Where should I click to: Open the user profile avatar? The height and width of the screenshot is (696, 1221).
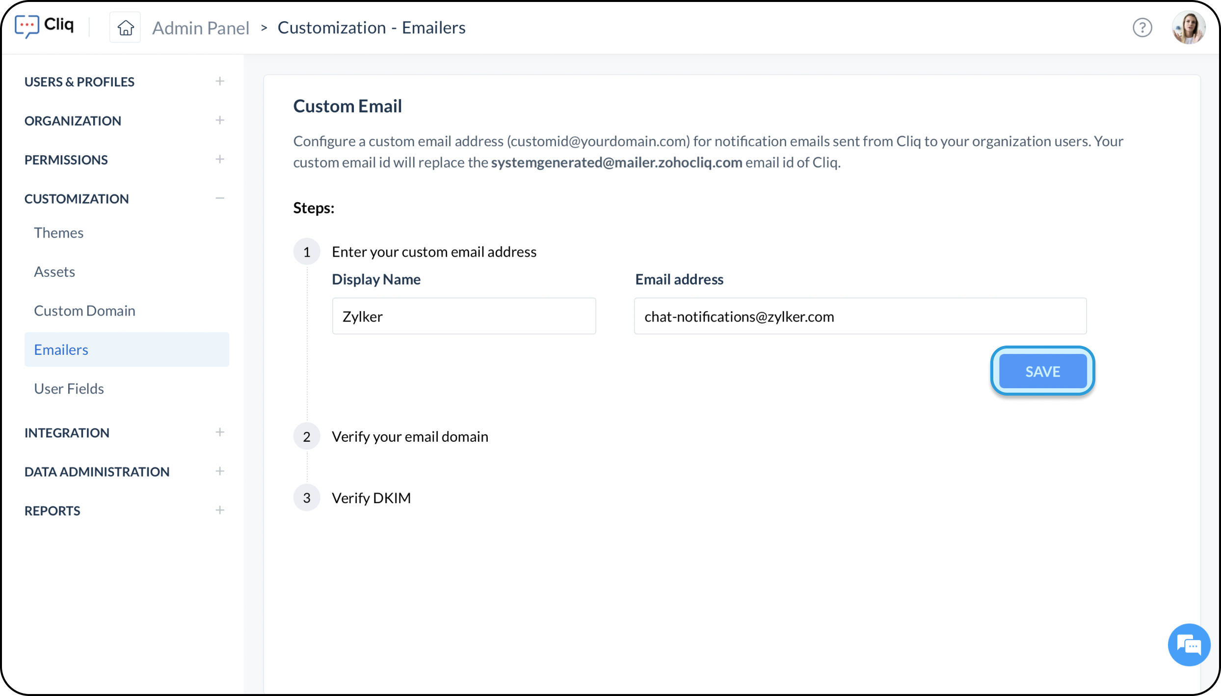pyautogui.click(x=1188, y=27)
